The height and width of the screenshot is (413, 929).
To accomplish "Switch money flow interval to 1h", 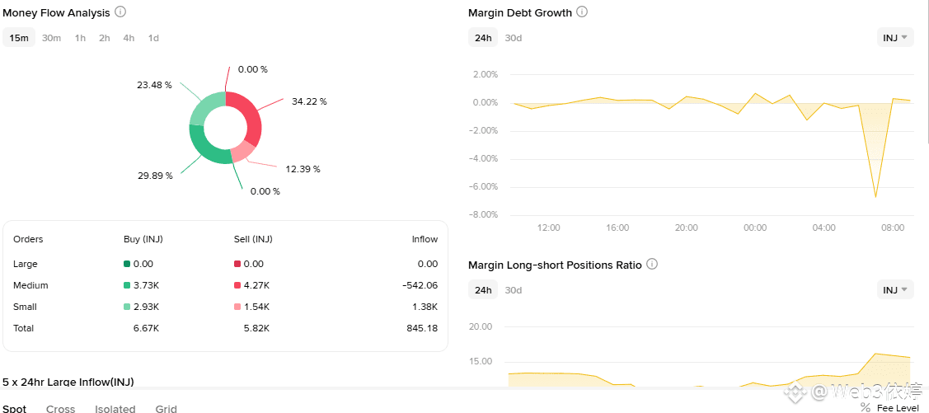I will click(80, 38).
